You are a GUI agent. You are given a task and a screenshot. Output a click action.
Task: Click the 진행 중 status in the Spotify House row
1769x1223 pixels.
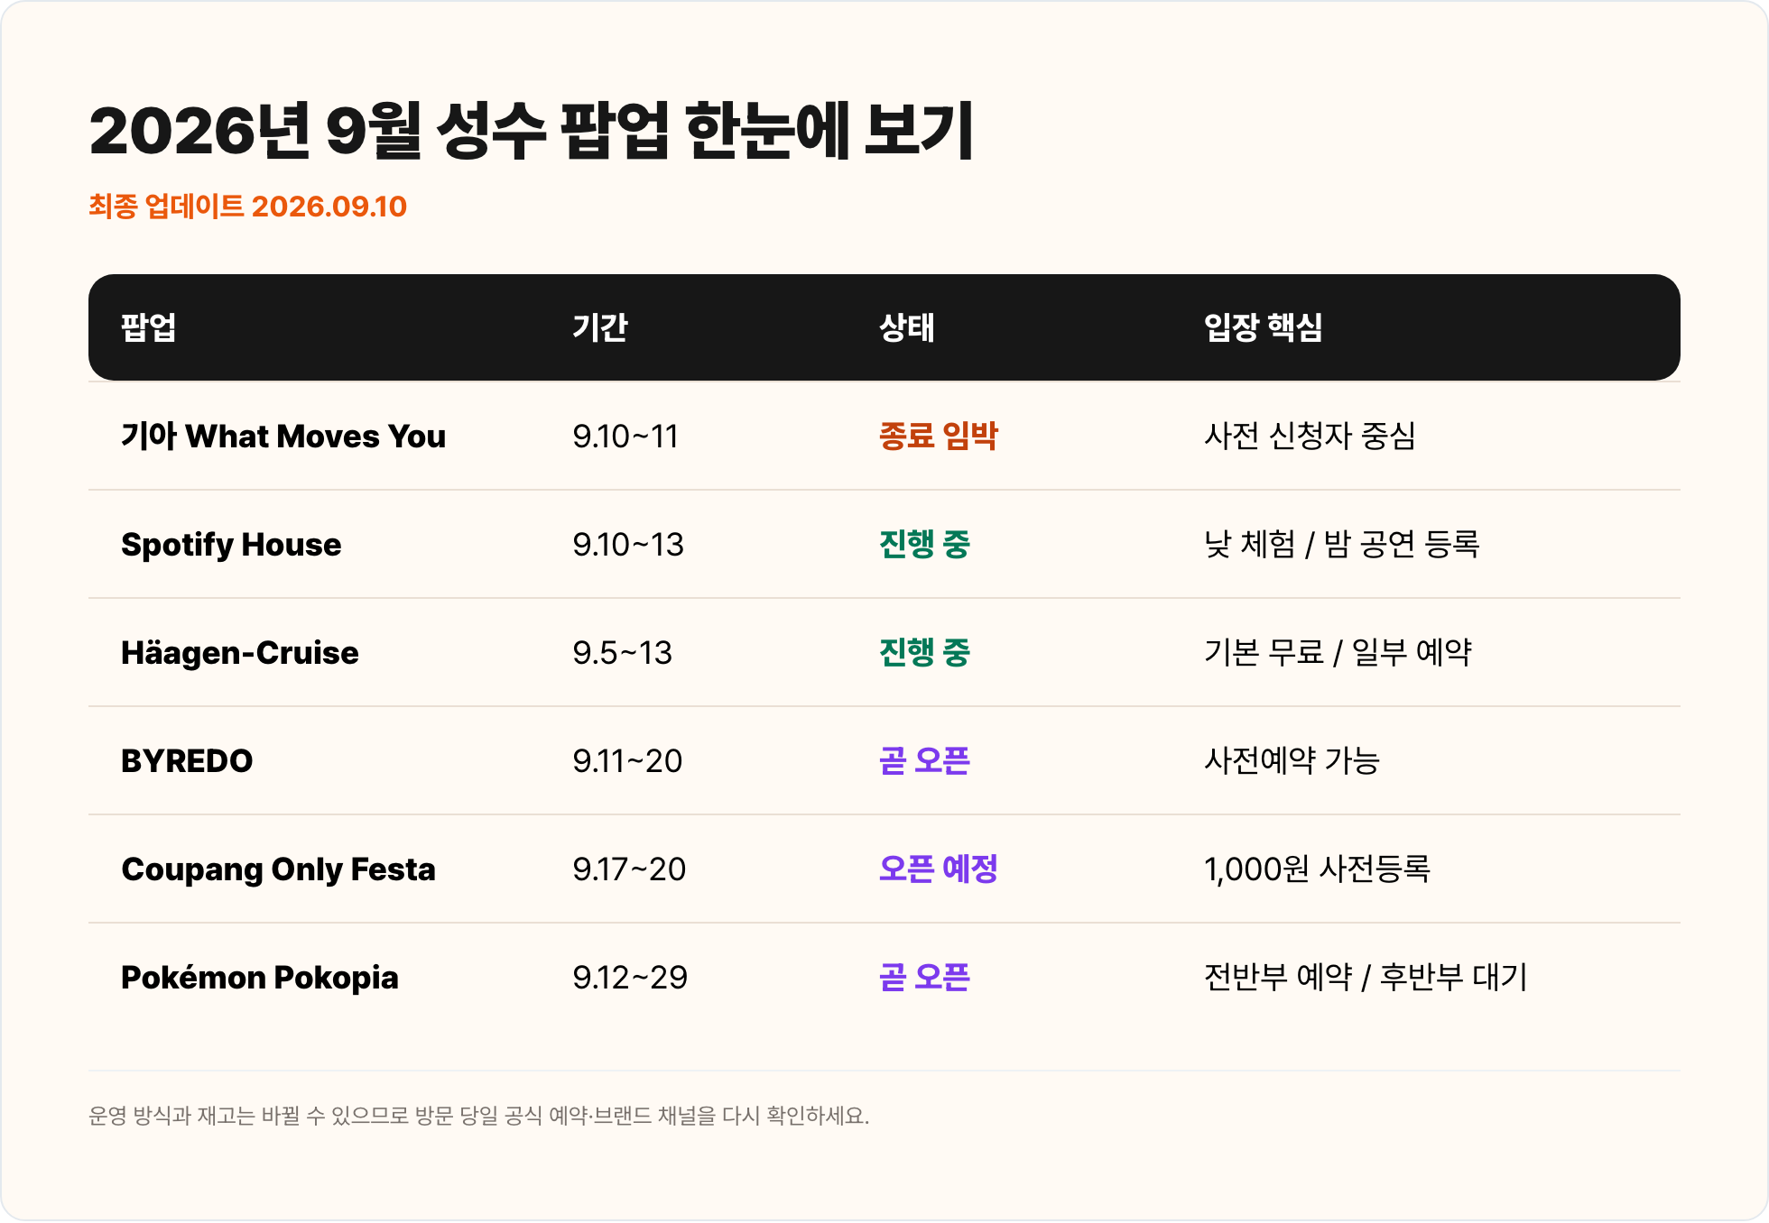924,545
